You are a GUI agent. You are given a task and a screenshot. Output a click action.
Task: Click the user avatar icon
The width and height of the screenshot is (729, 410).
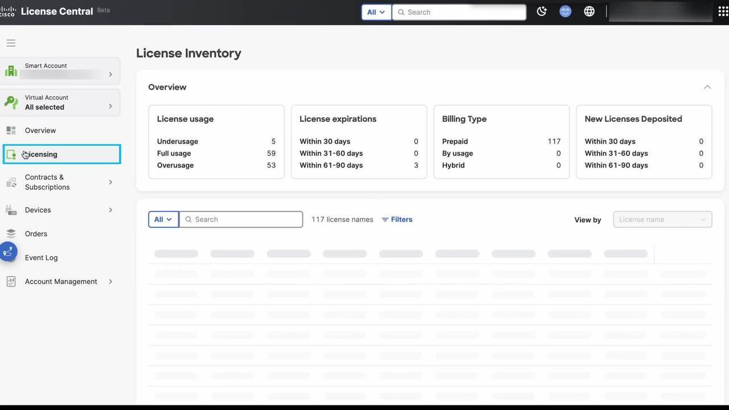[565, 11]
